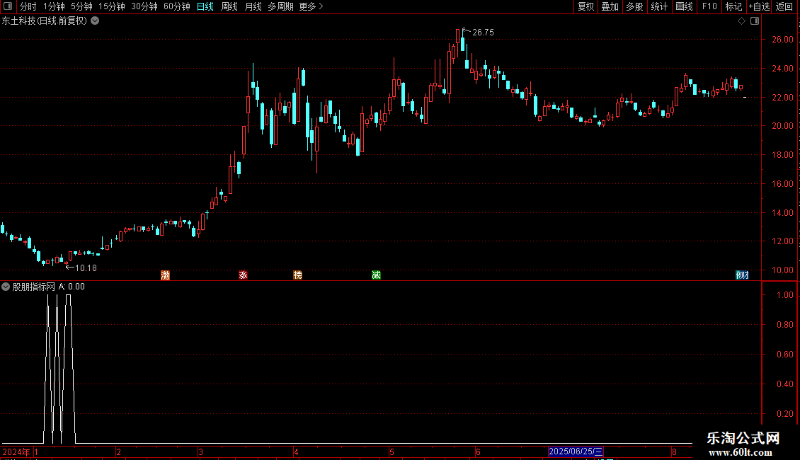Click the orange 榜 marker icon
The image size is (800, 460).
click(x=298, y=275)
